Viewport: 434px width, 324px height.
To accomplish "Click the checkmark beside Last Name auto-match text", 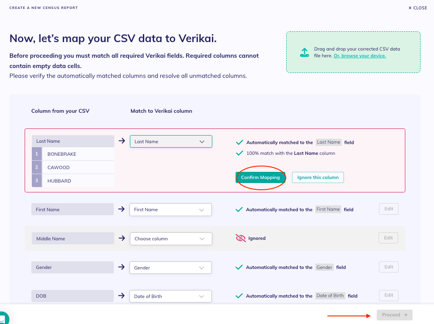I will [240, 142].
